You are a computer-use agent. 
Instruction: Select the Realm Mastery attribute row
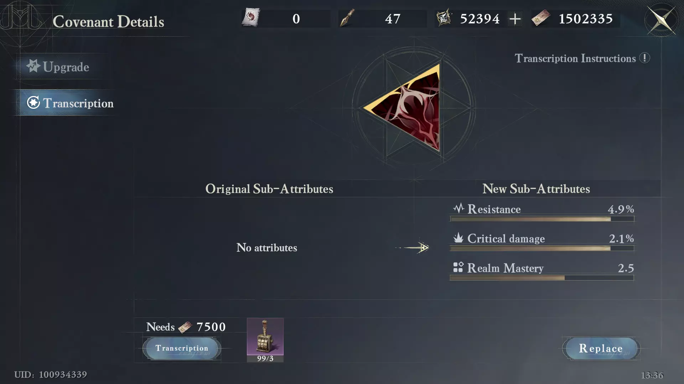coord(542,271)
